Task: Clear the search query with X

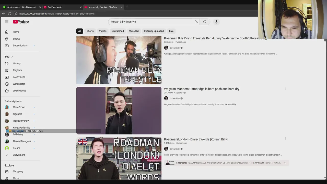Action: tap(197, 22)
